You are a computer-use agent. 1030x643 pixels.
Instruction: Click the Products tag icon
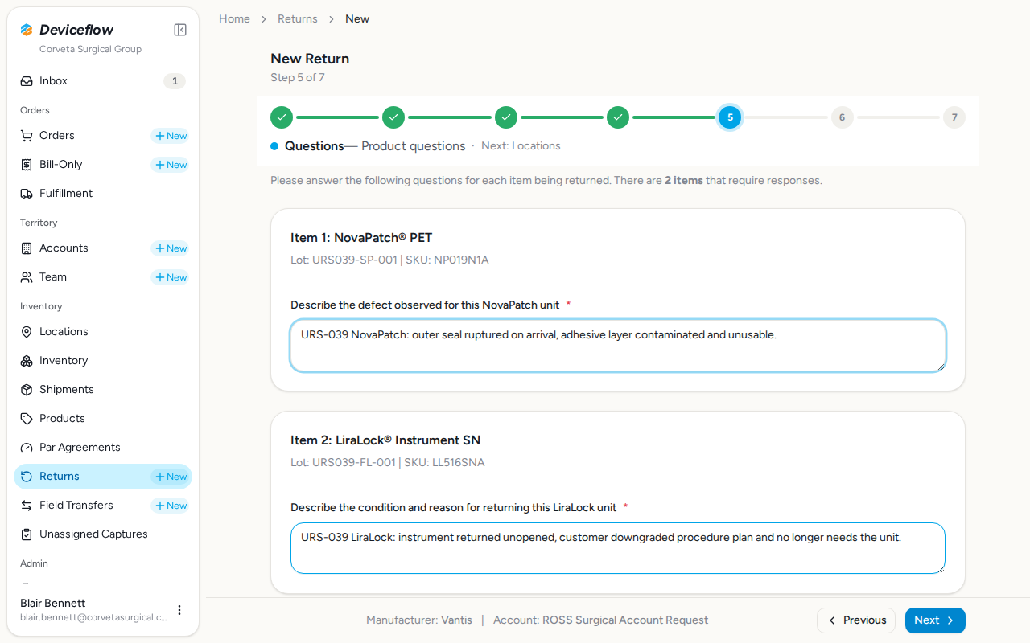pos(27,419)
